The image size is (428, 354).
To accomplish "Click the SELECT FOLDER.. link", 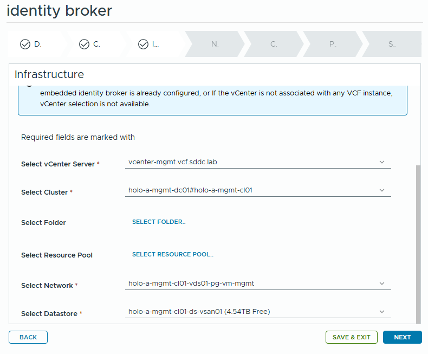I will 159,222.
